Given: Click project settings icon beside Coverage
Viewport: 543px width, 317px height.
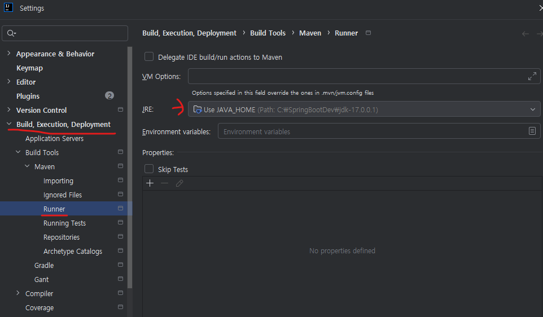Looking at the screenshot, I should click(121, 307).
